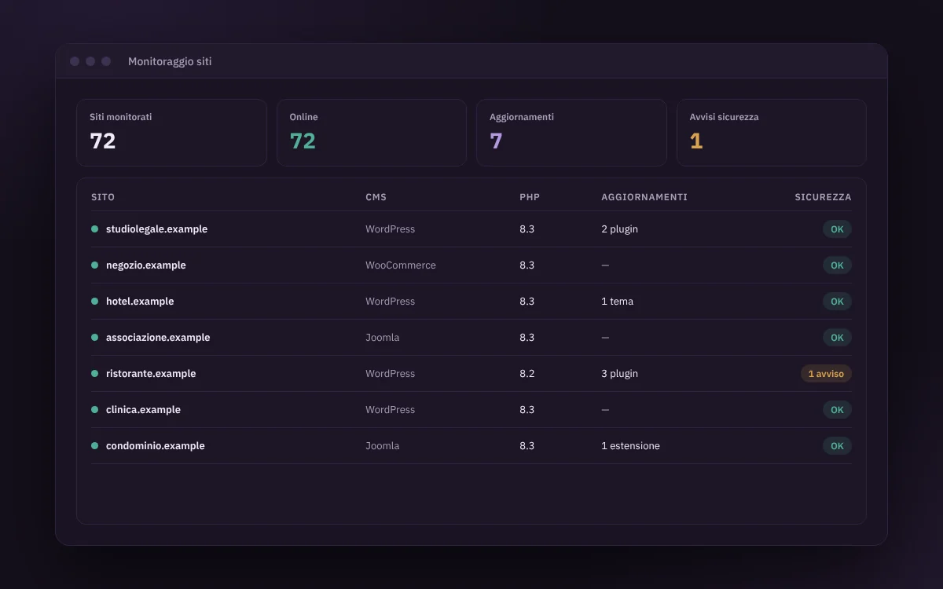943x589 pixels.
Task: Click the OK badge for negozio.example
Action: (837, 265)
